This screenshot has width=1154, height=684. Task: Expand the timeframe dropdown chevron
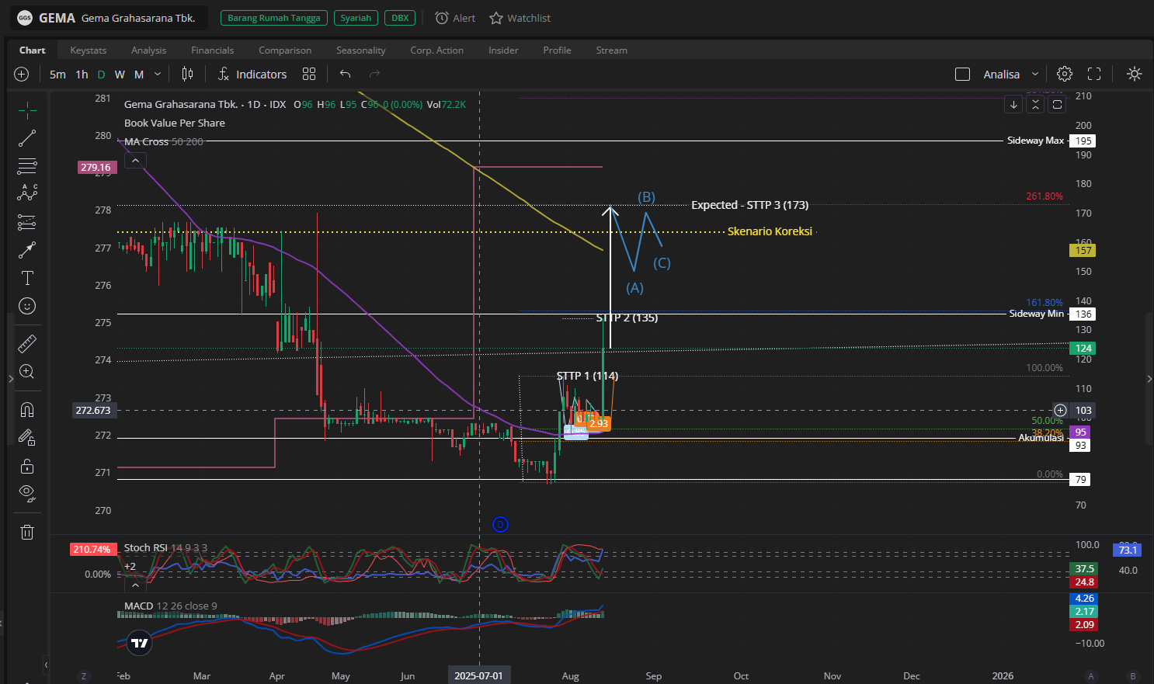coord(158,74)
